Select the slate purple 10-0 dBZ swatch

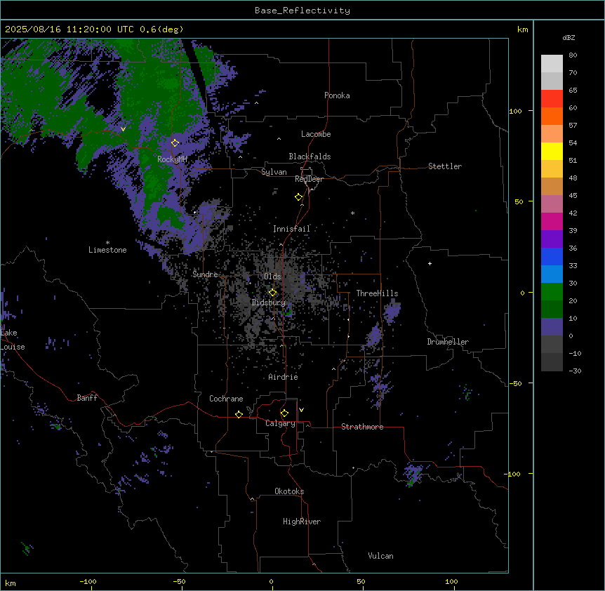click(552, 327)
